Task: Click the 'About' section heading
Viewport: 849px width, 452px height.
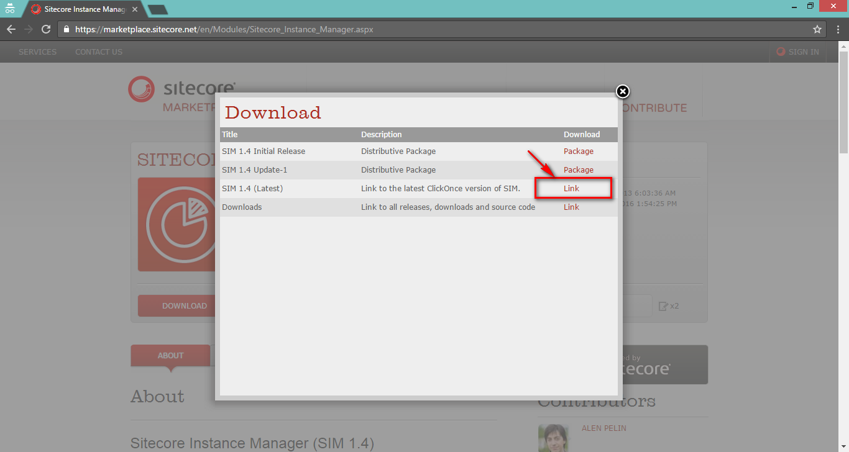Action: [x=157, y=397]
